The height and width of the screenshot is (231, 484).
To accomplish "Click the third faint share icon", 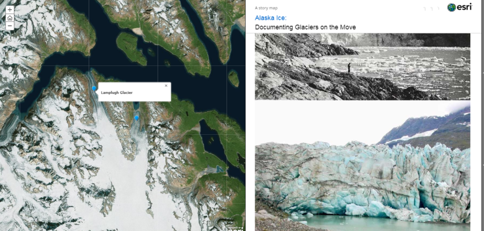I will tap(439, 8).
